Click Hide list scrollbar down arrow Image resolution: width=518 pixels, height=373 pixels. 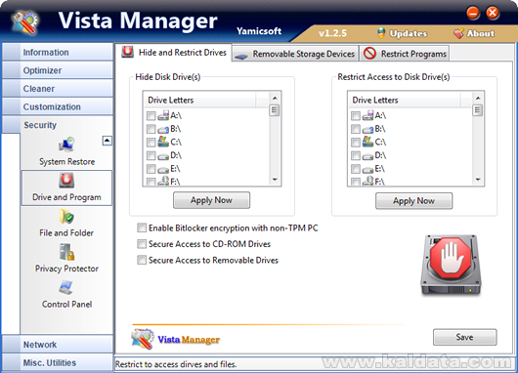pos(275,180)
